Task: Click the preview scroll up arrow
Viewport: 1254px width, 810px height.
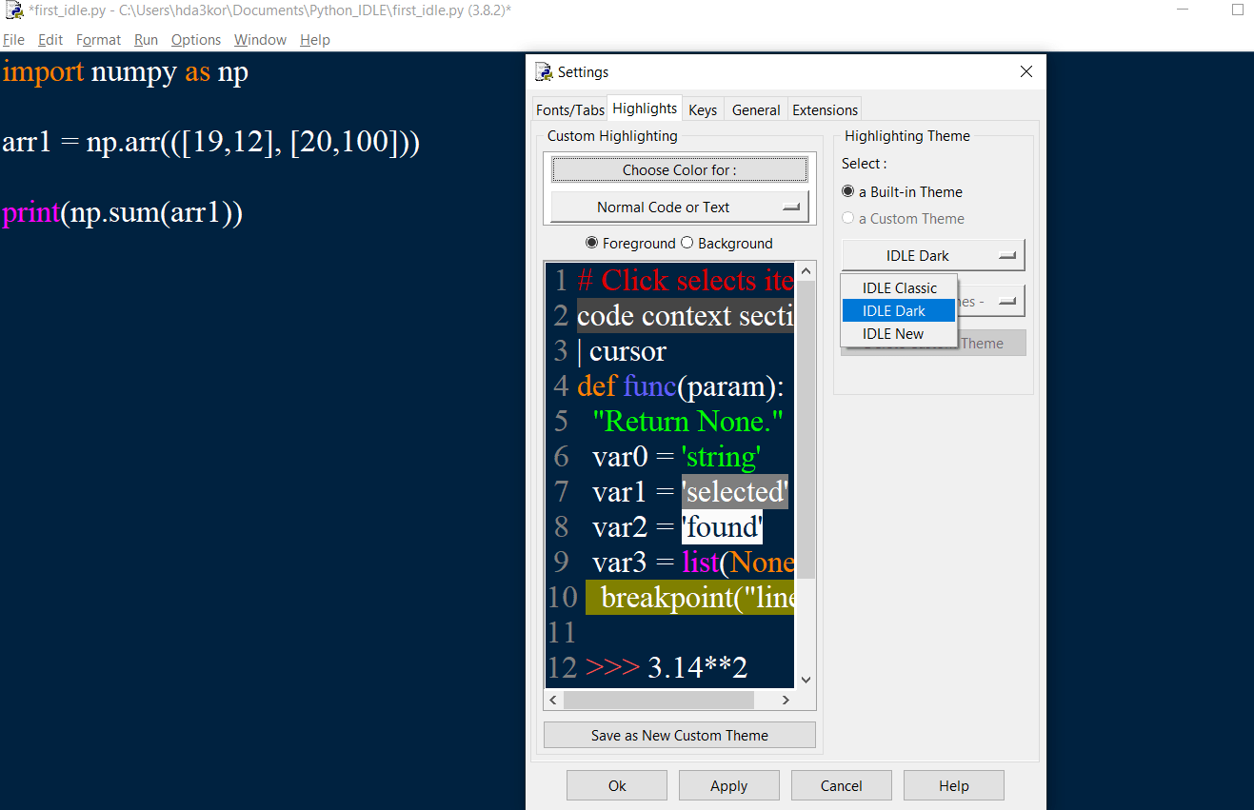Action: (x=806, y=271)
